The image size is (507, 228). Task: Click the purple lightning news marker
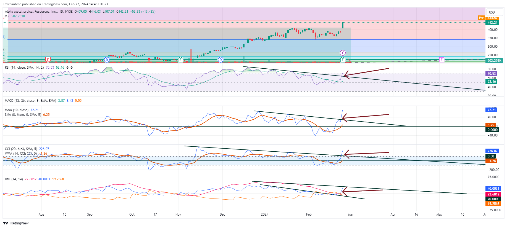[x=343, y=53]
